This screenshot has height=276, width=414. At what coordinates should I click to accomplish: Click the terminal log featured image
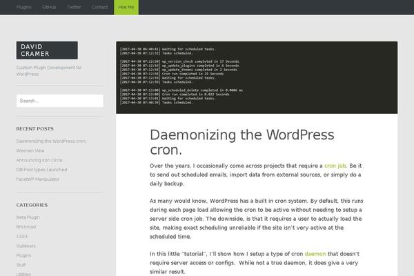pos(257,77)
